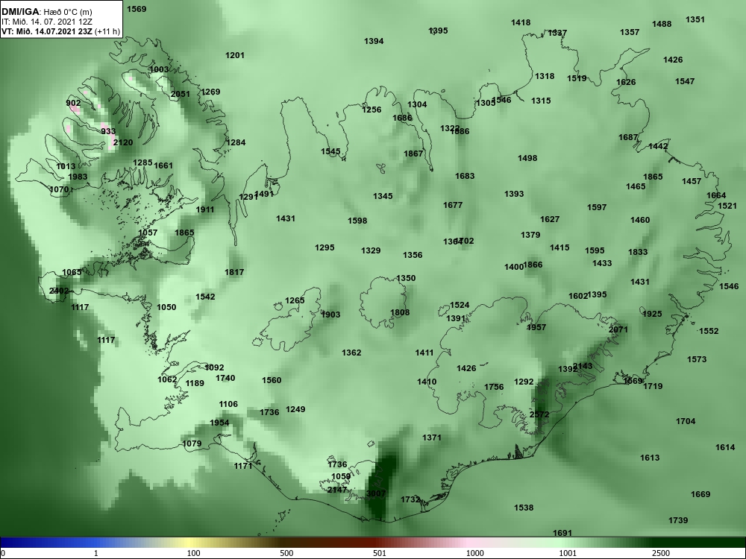Screen dimensions: 746x559
Task: Click the 1569 value beside the header box
Action: click(x=137, y=9)
